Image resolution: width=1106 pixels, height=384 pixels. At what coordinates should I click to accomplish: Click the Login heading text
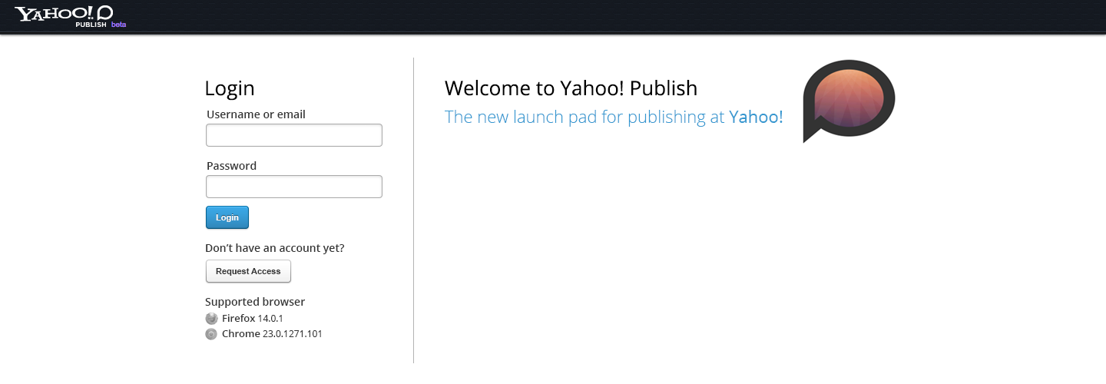pos(230,88)
